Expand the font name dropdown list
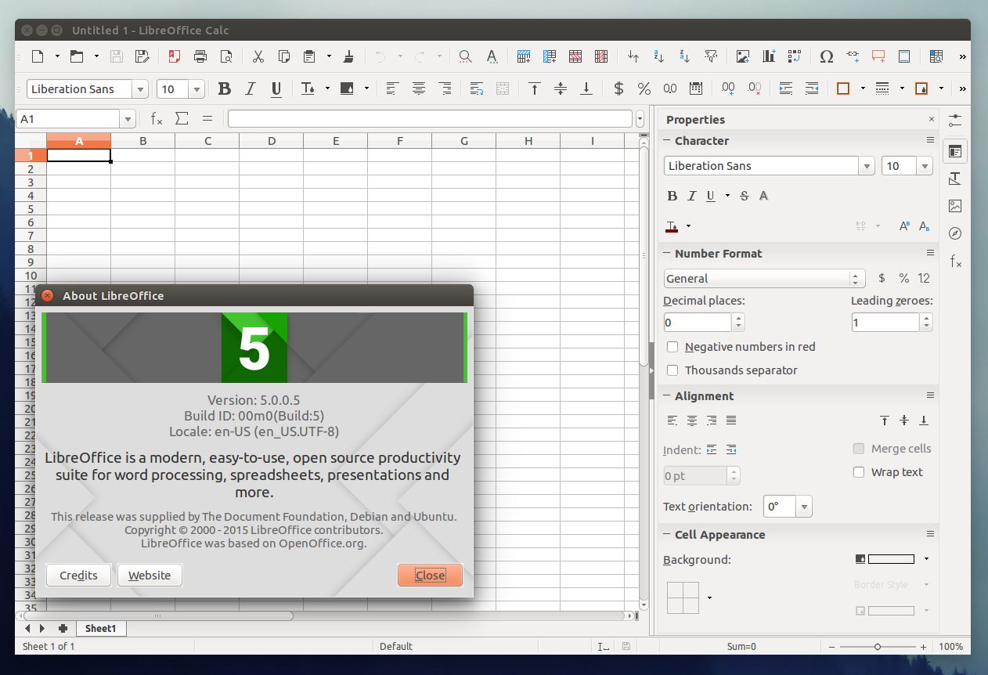The width and height of the screenshot is (988, 675). pyautogui.click(x=139, y=88)
